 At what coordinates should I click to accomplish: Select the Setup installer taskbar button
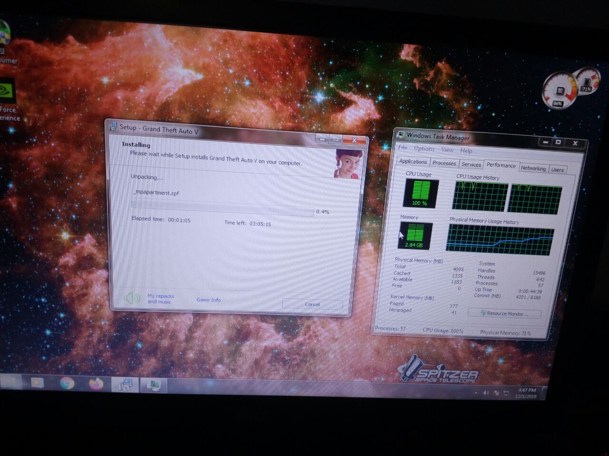click(125, 384)
